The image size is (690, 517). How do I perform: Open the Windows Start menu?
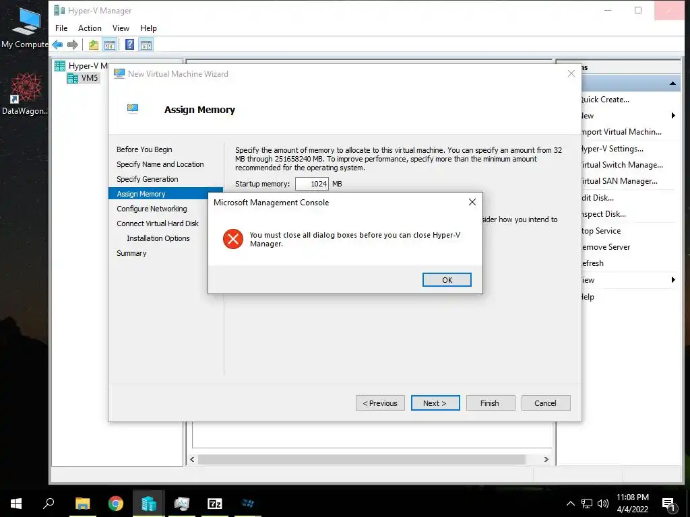(16, 504)
